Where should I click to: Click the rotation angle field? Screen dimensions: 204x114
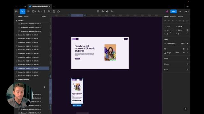(169, 34)
